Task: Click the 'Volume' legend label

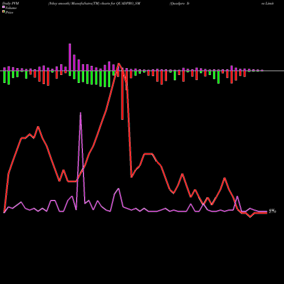Action: coord(11,8)
